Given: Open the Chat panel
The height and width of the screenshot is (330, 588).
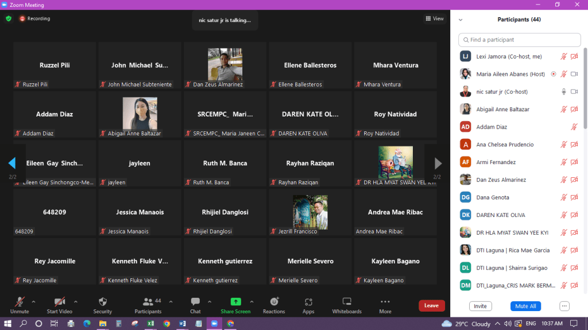Looking at the screenshot, I should pyautogui.click(x=195, y=302).
